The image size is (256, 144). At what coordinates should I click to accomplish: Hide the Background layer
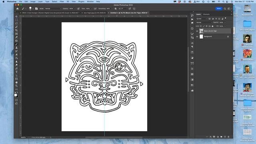(197, 36)
